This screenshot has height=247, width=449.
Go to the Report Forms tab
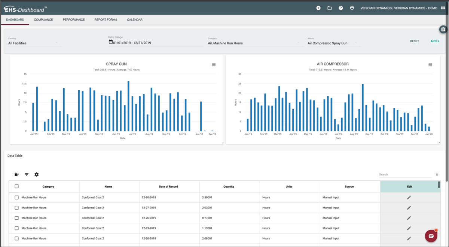(106, 20)
